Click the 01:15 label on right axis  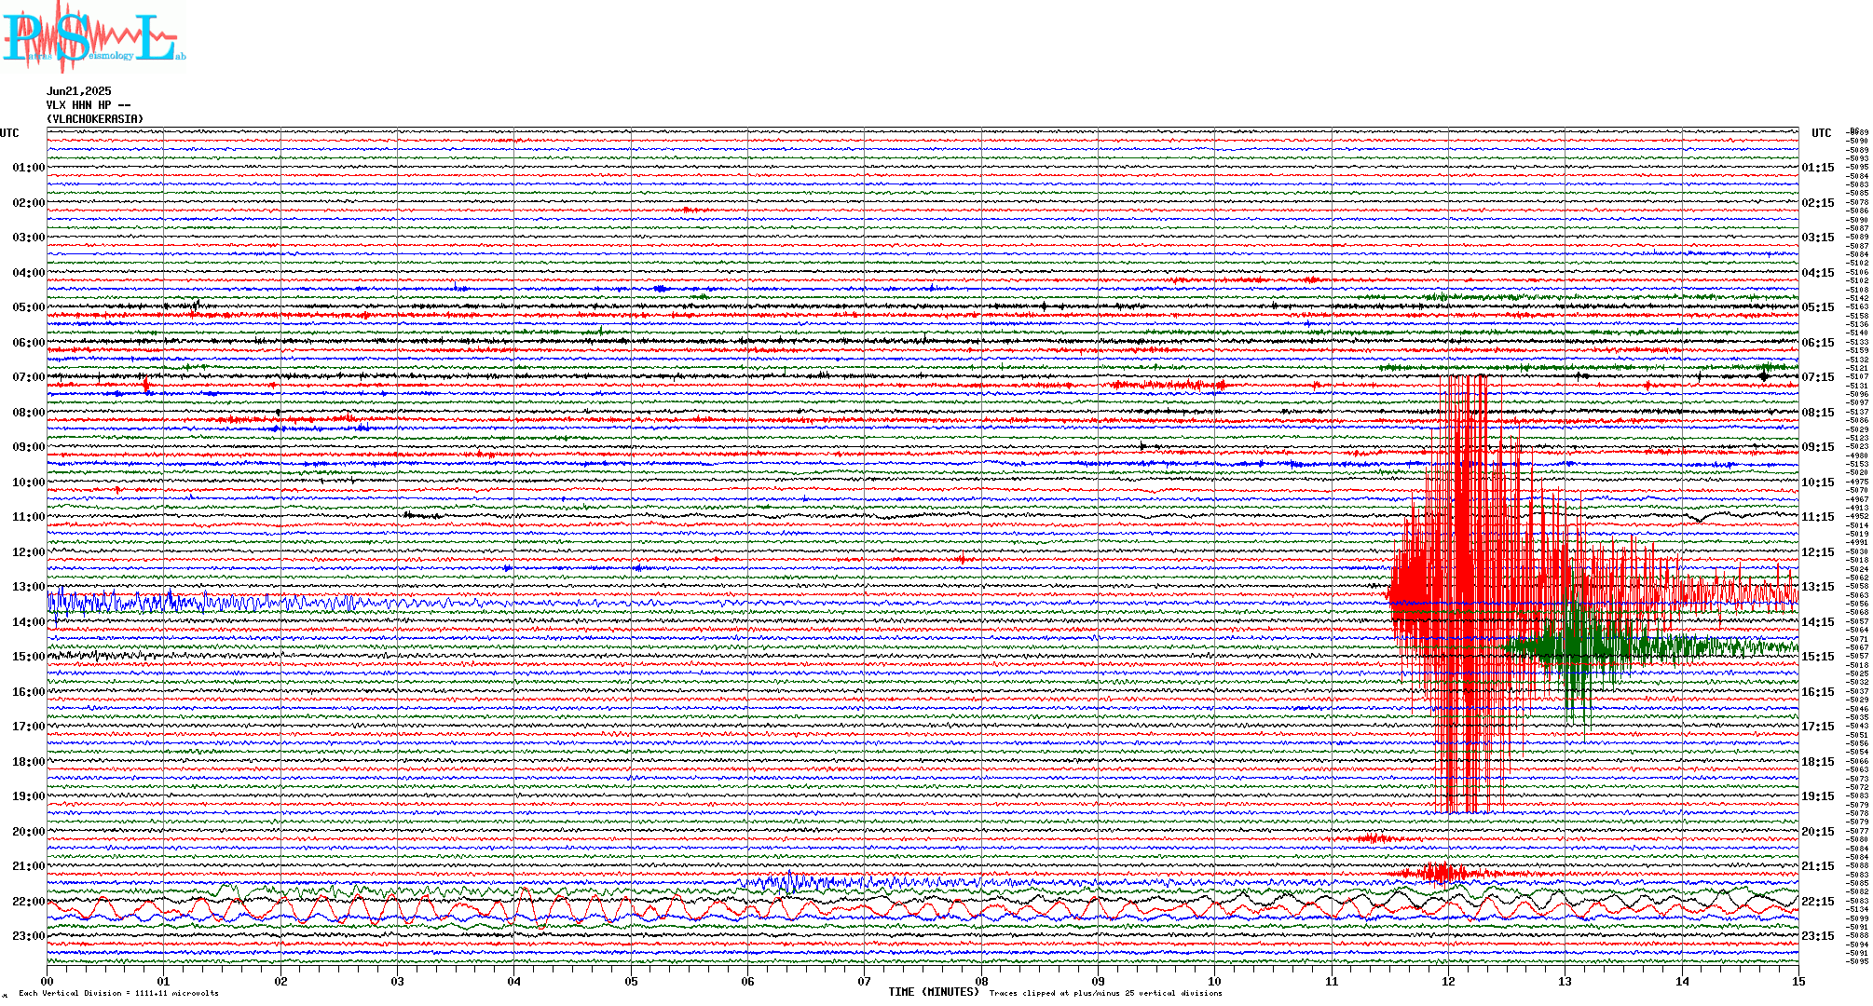(1818, 168)
